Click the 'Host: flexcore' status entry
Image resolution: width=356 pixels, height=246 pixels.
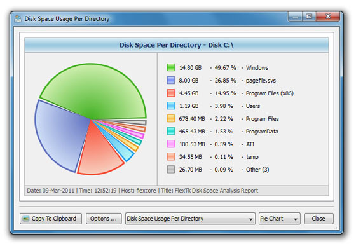(139, 191)
